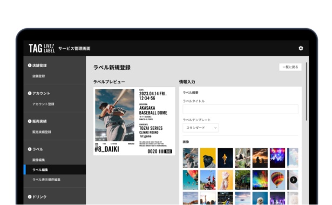Click the main content vertical scrollbar
This screenshot has height=205, width=332.
pyautogui.click(x=307, y=91)
